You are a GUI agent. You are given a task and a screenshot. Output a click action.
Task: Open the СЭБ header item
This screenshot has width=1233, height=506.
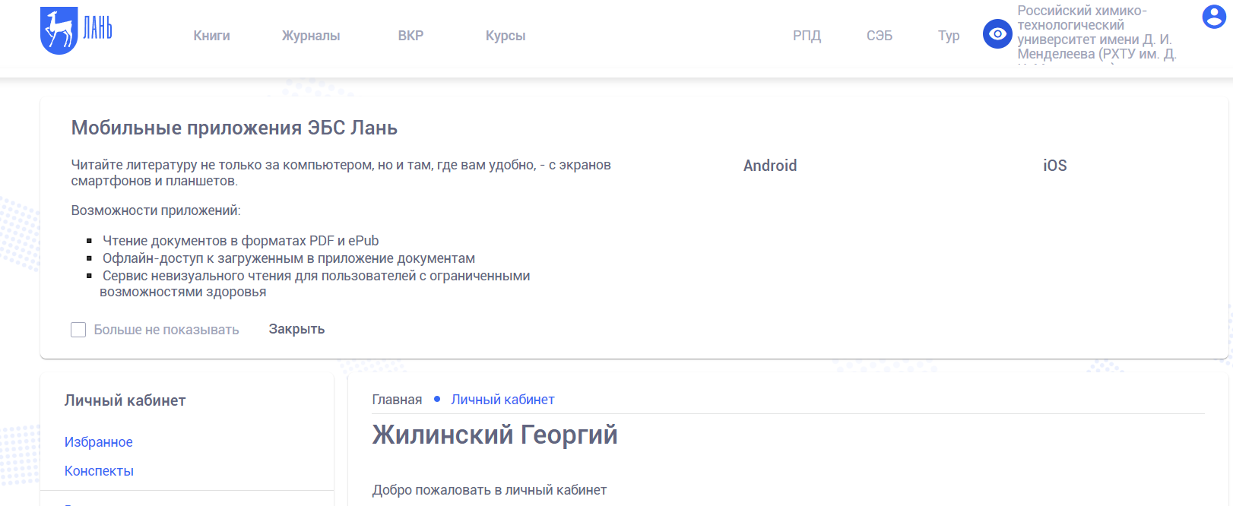[x=880, y=36]
